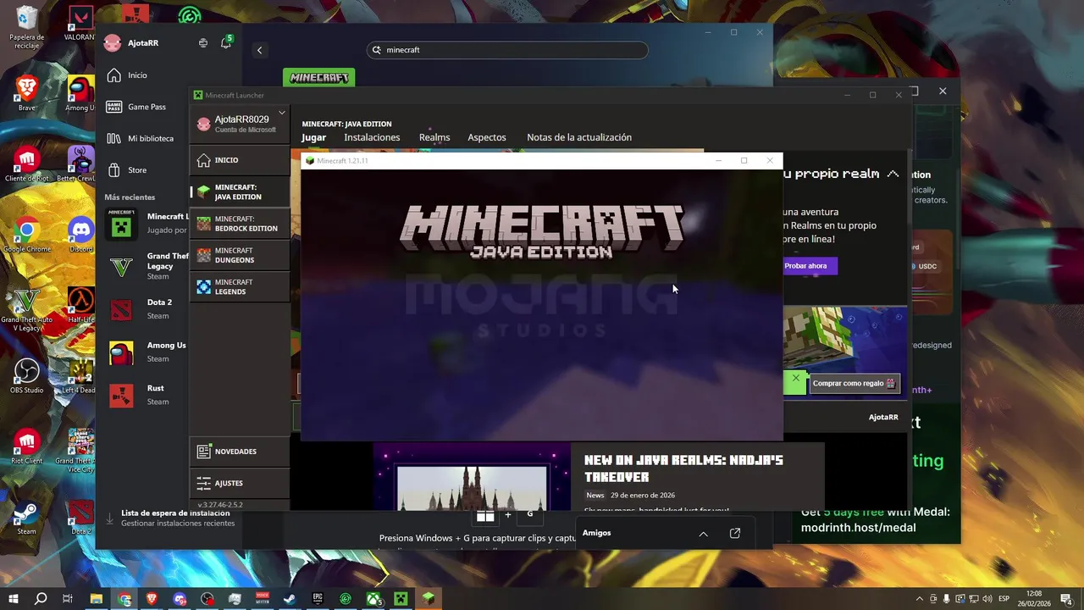The image size is (1084, 610).
Task: Select Minecraft: Bedrock Edition in launcher sidebar
Action: (241, 224)
